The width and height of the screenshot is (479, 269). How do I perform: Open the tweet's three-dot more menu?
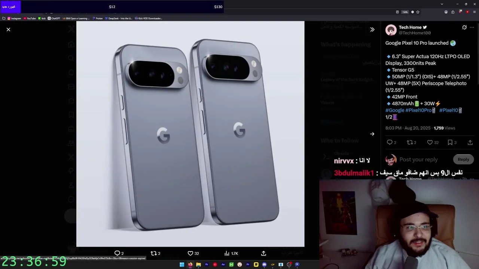click(x=472, y=27)
